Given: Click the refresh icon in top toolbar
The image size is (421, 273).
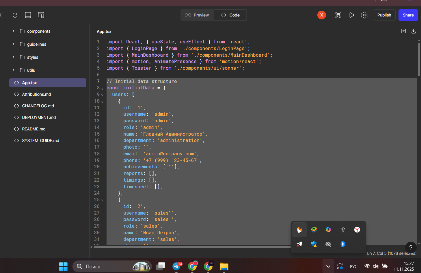Looking at the screenshot, I should [x=15, y=15].
